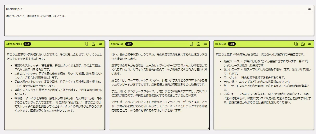Click the mealRec panel resize corner
The image size is (316, 134).
point(313,129)
